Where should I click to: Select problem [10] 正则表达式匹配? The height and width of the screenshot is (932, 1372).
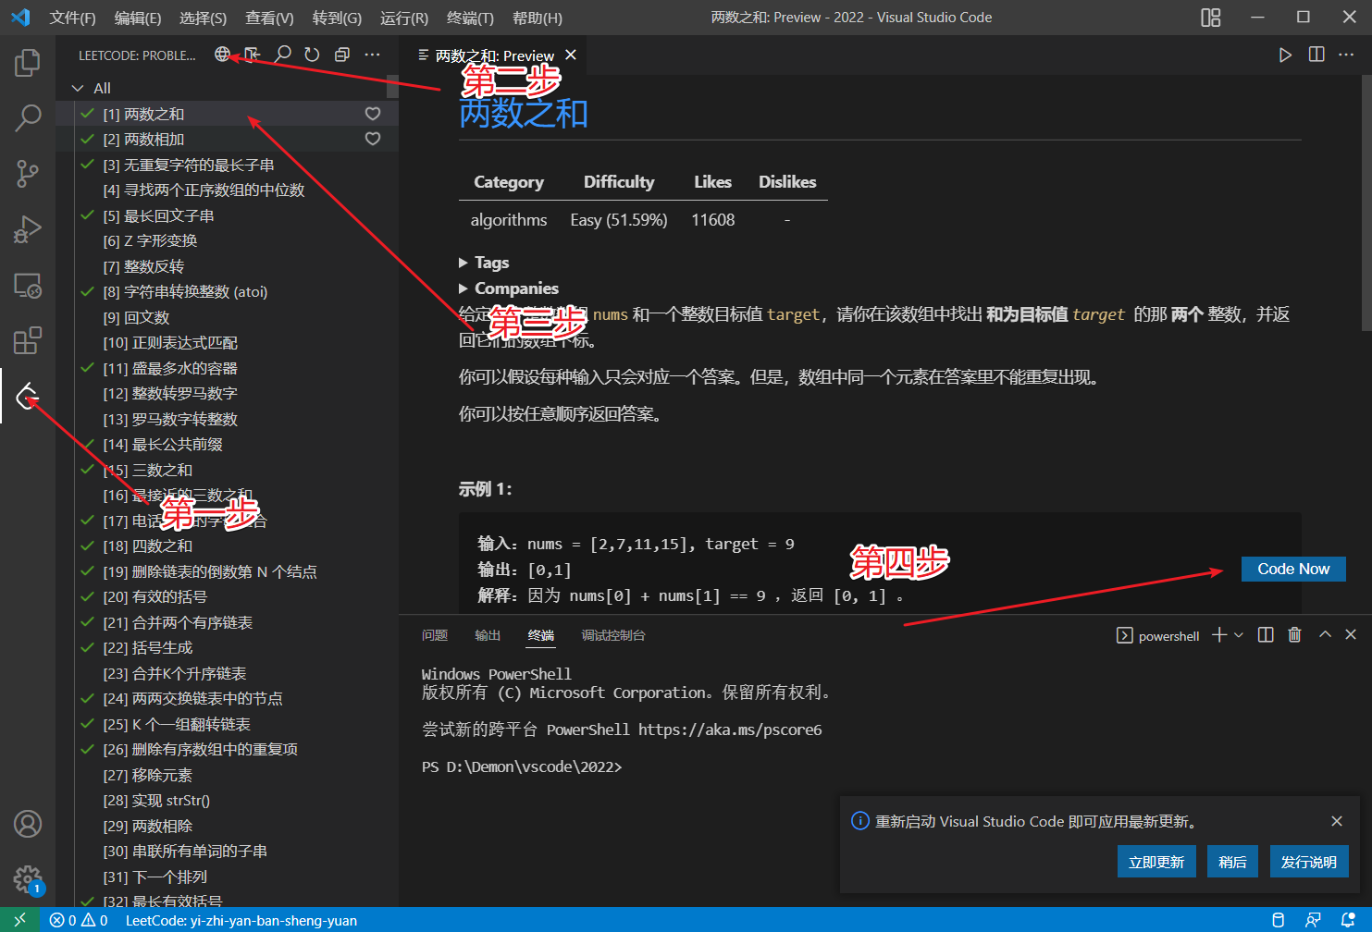227,342
